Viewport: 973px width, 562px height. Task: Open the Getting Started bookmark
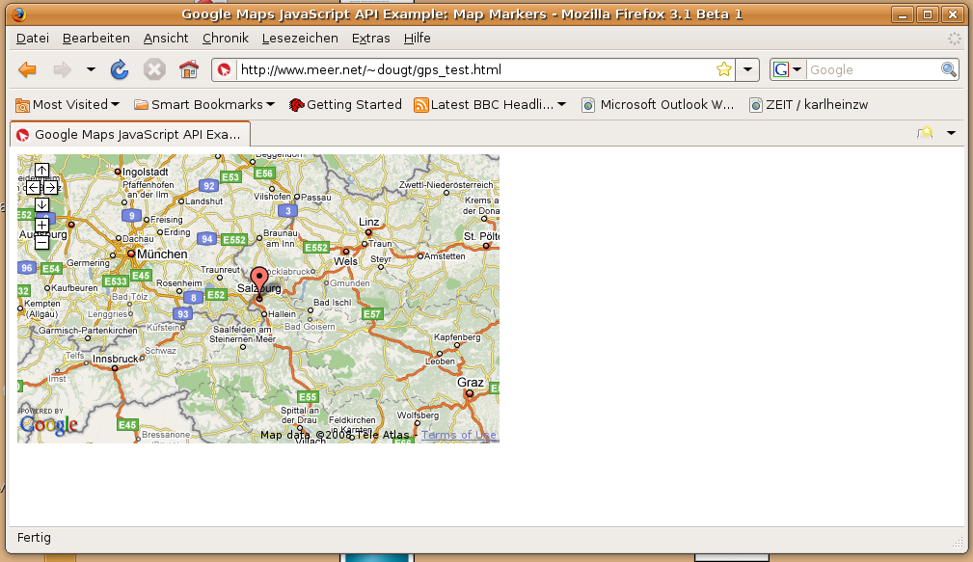pyautogui.click(x=345, y=105)
